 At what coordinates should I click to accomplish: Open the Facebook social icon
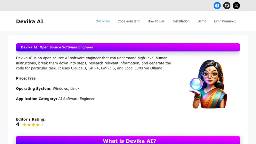coord(217,5)
